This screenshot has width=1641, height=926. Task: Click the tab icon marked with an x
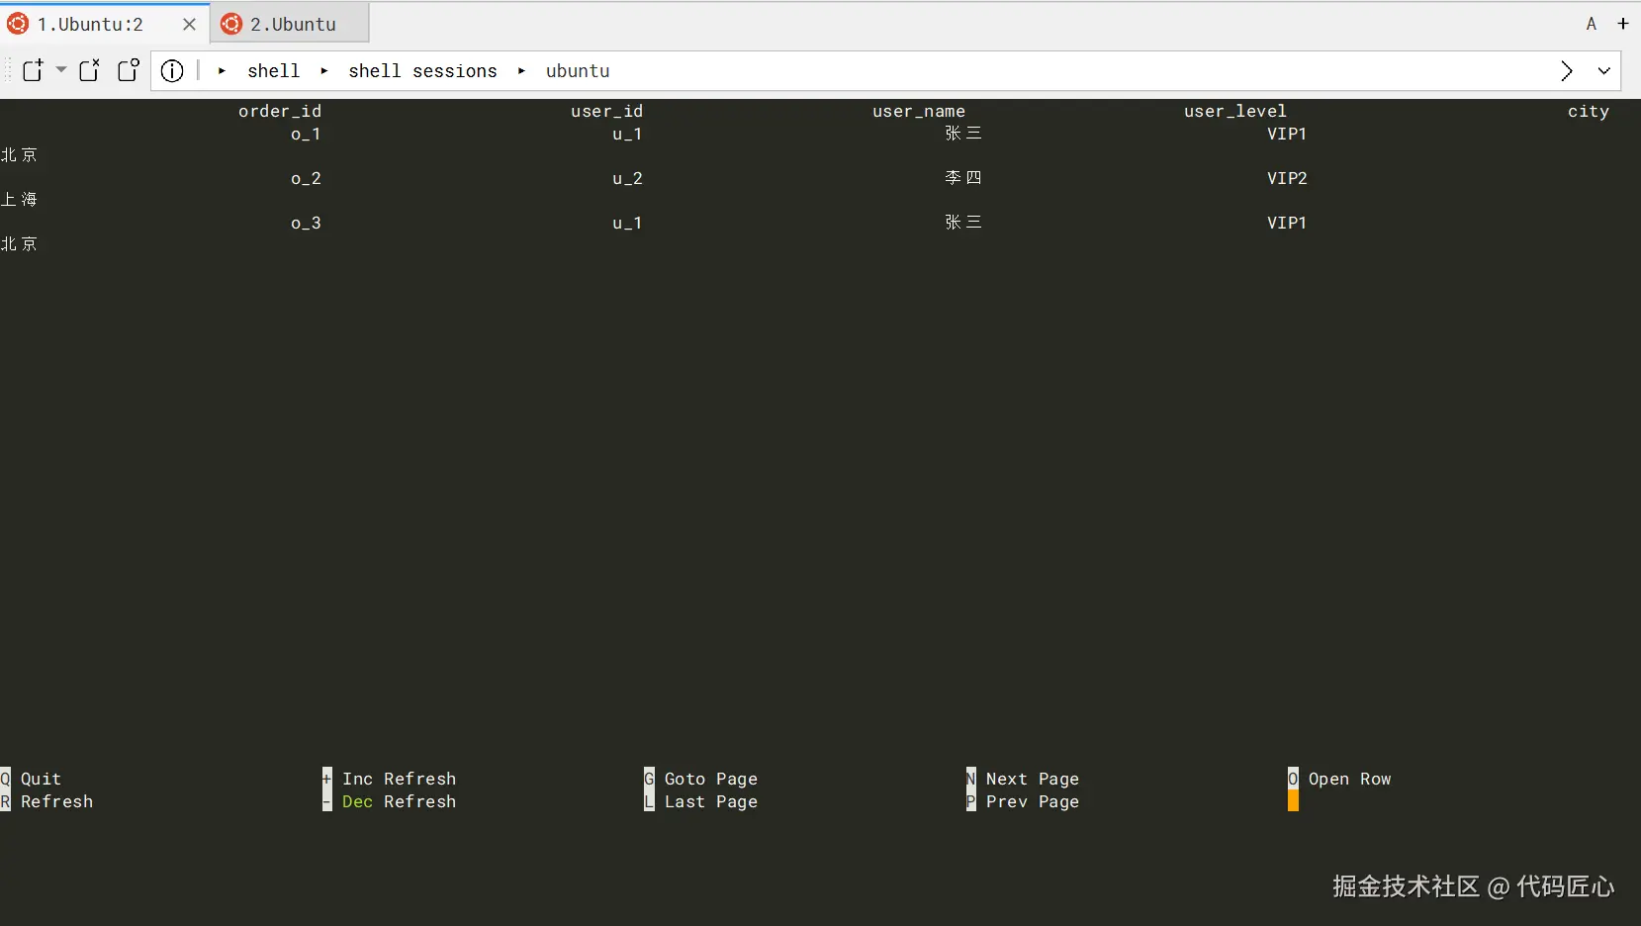click(x=90, y=69)
